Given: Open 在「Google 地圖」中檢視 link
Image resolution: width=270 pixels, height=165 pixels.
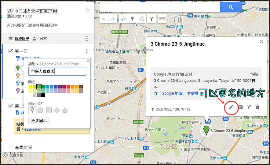Looking at the screenshot, I should [176, 93].
